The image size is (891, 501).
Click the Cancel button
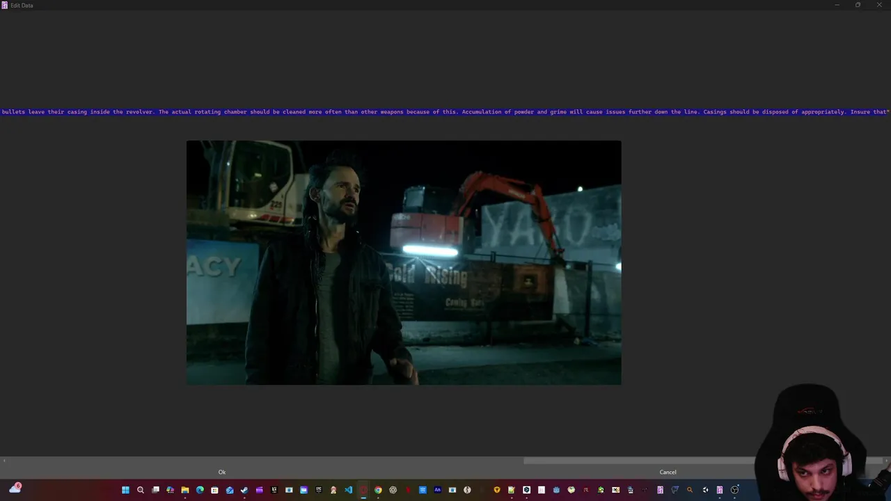coord(668,472)
